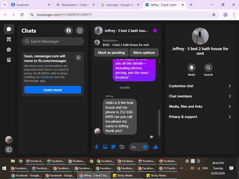Click purple sent message bubble
Screen dimensions: 239x179
(134, 70)
